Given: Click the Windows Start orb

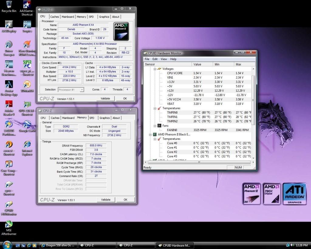Looking at the screenshot, I should click(7, 245).
